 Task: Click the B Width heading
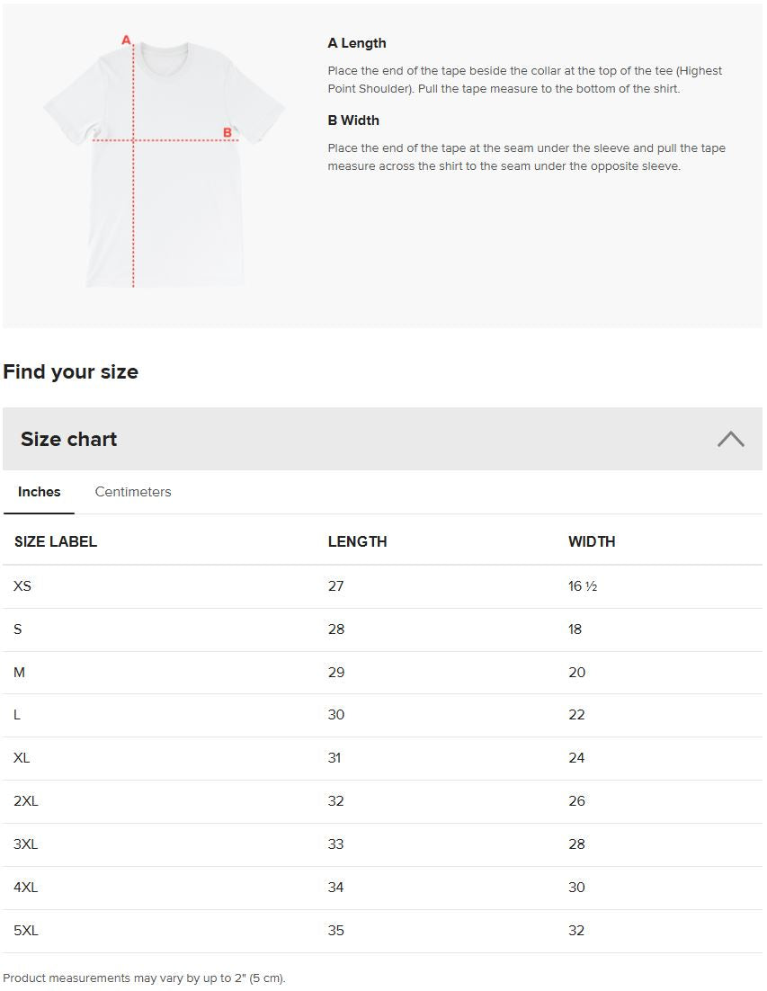(x=353, y=121)
